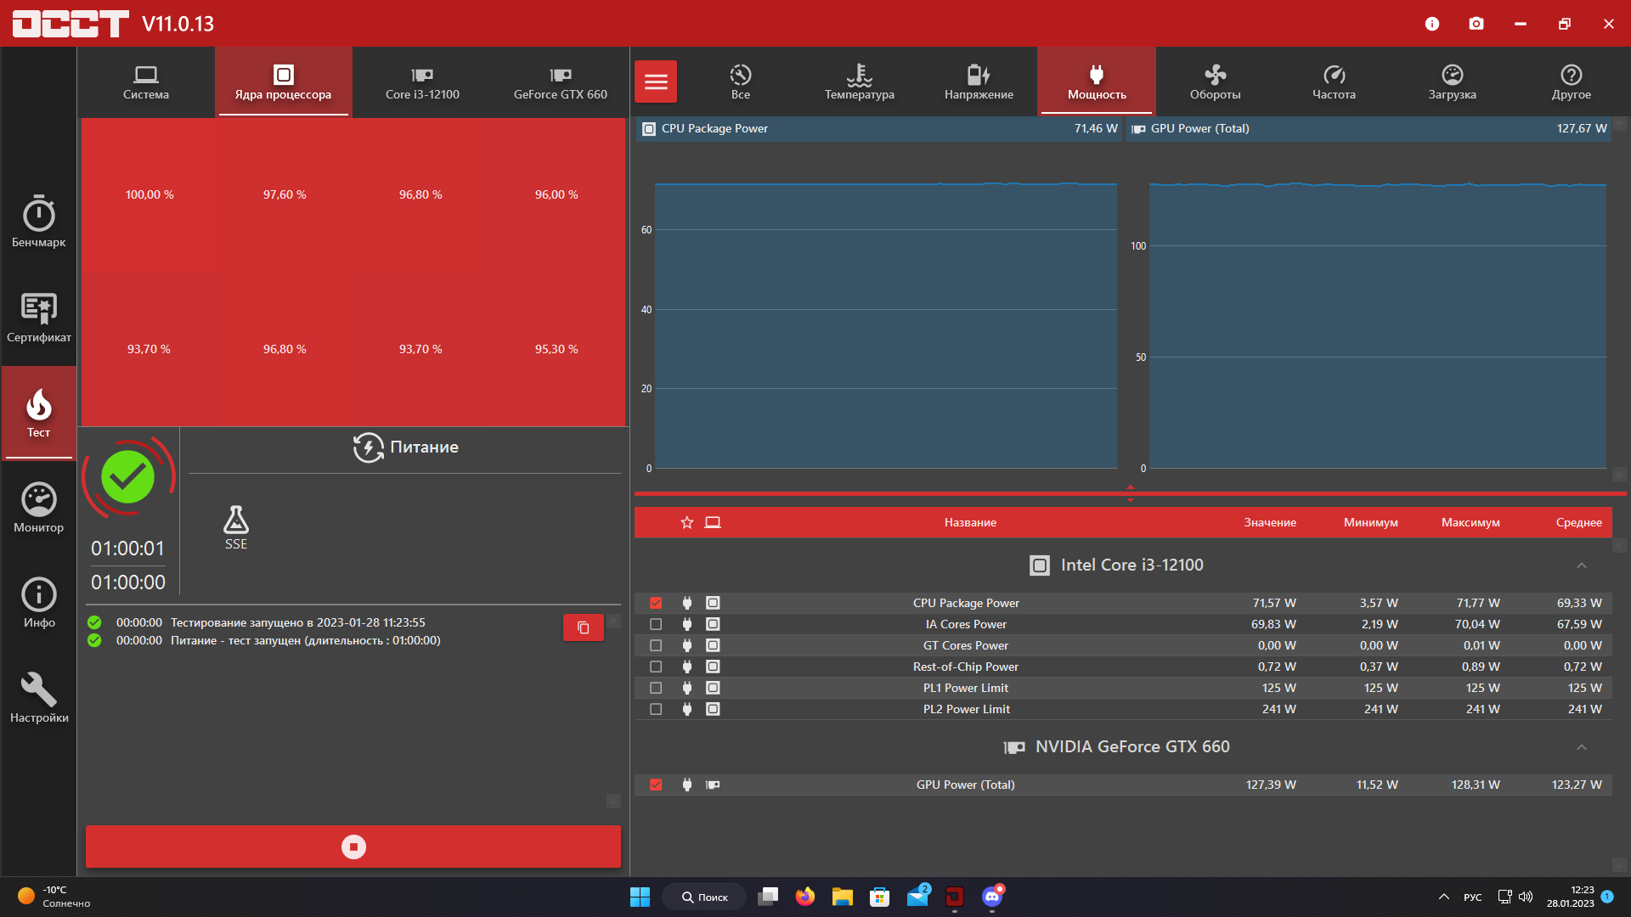Screen dimensions: 1631x917
Task: Collapse the NVIDIA GeForce GTX 660 group
Action: [x=1581, y=747]
